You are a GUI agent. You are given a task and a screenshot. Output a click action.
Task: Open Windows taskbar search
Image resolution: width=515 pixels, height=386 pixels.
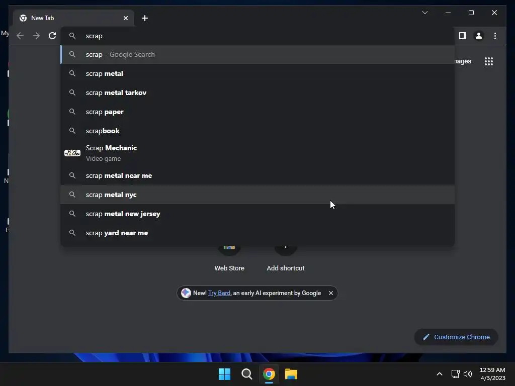pyautogui.click(x=246, y=374)
